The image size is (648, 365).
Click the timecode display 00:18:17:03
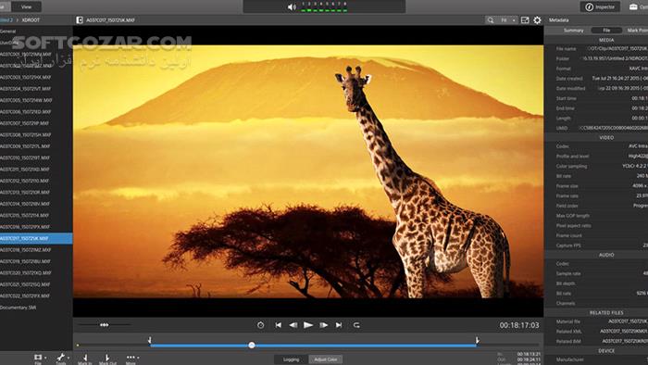(519, 325)
